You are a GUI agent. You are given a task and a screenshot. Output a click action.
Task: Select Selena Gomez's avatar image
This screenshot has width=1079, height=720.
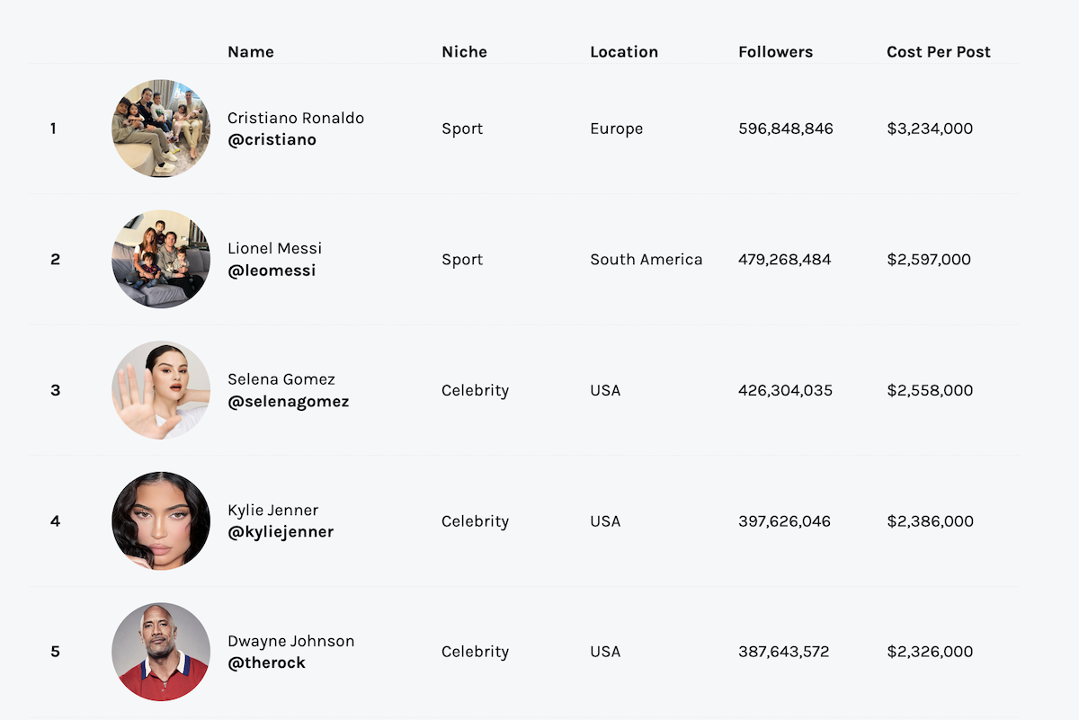(161, 390)
